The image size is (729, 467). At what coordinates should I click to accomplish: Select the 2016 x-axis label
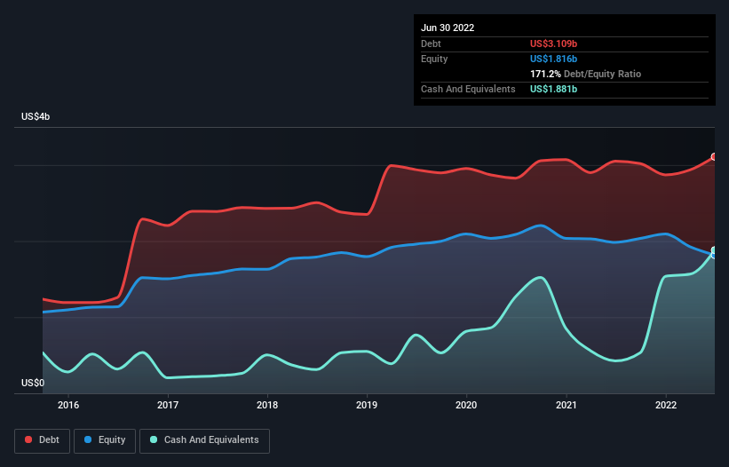68,405
